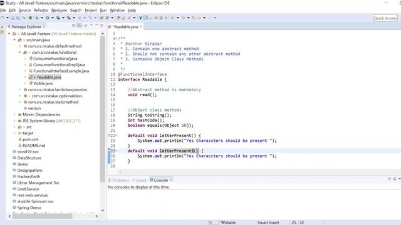401x225 pixels.
Task: Toggle Skip All Breakpoints toolbar icon
Action: pos(24,18)
